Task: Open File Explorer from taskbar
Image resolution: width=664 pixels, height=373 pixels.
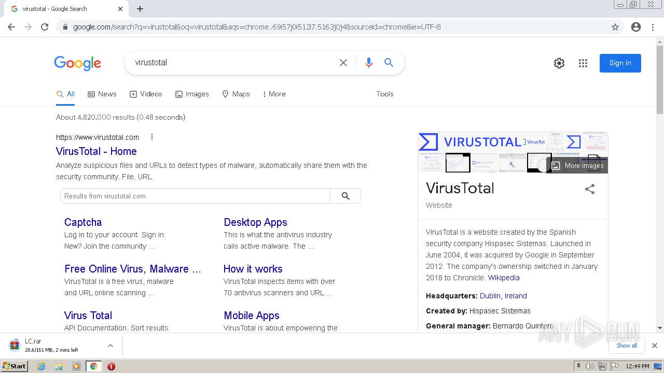Action: coord(59,366)
